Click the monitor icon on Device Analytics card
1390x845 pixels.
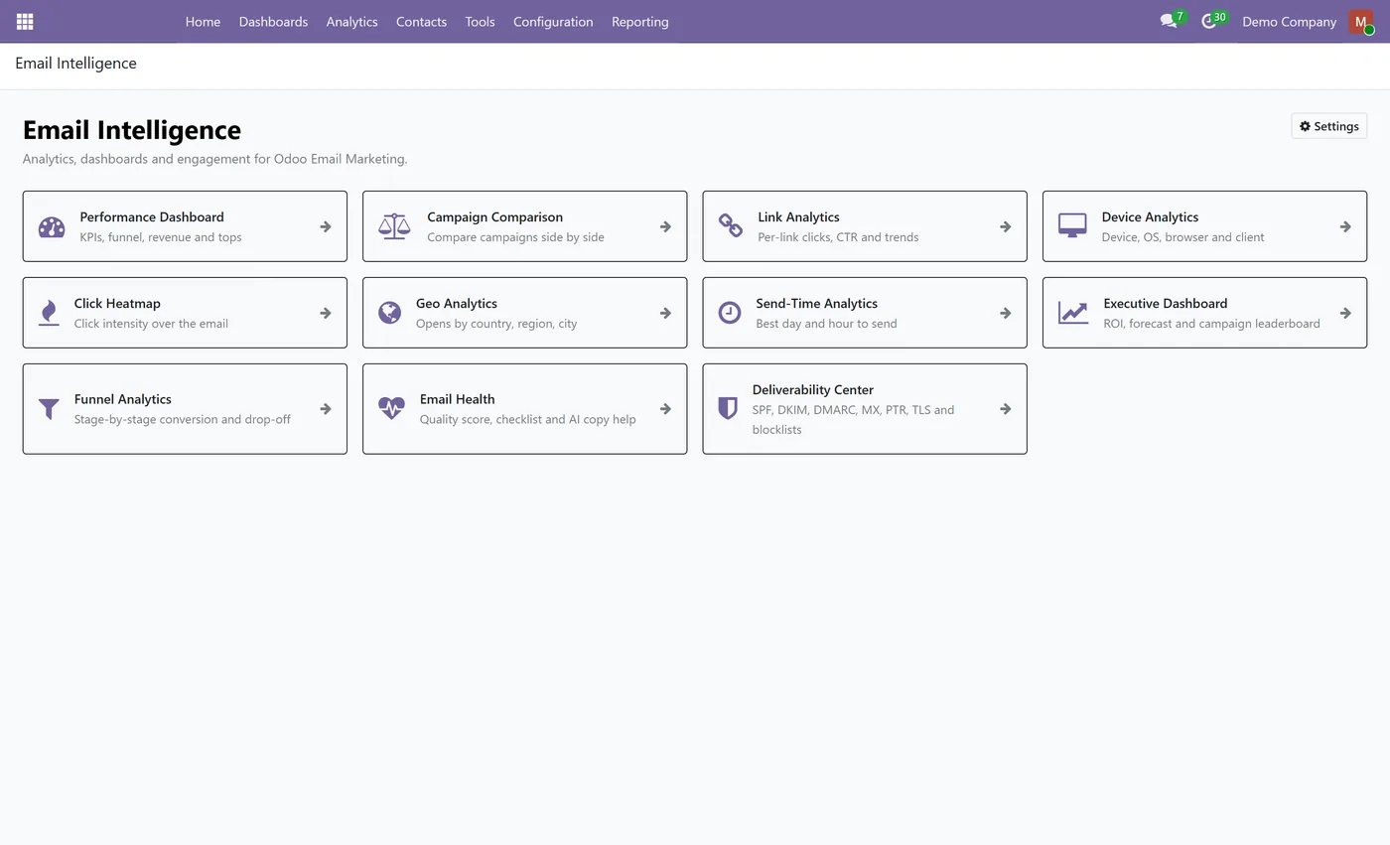[x=1072, y=226]
